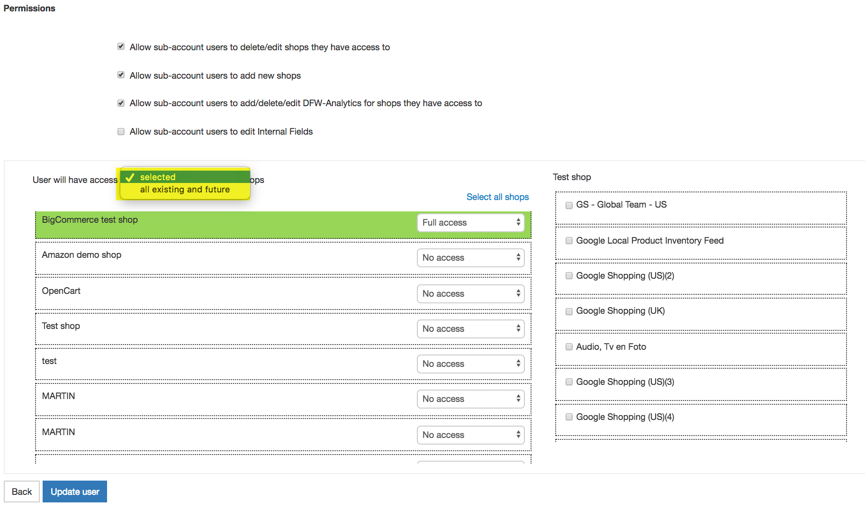Check Google Shopping (US)(4) feed
Screen dimensions: 865x528
click(569, 417)
